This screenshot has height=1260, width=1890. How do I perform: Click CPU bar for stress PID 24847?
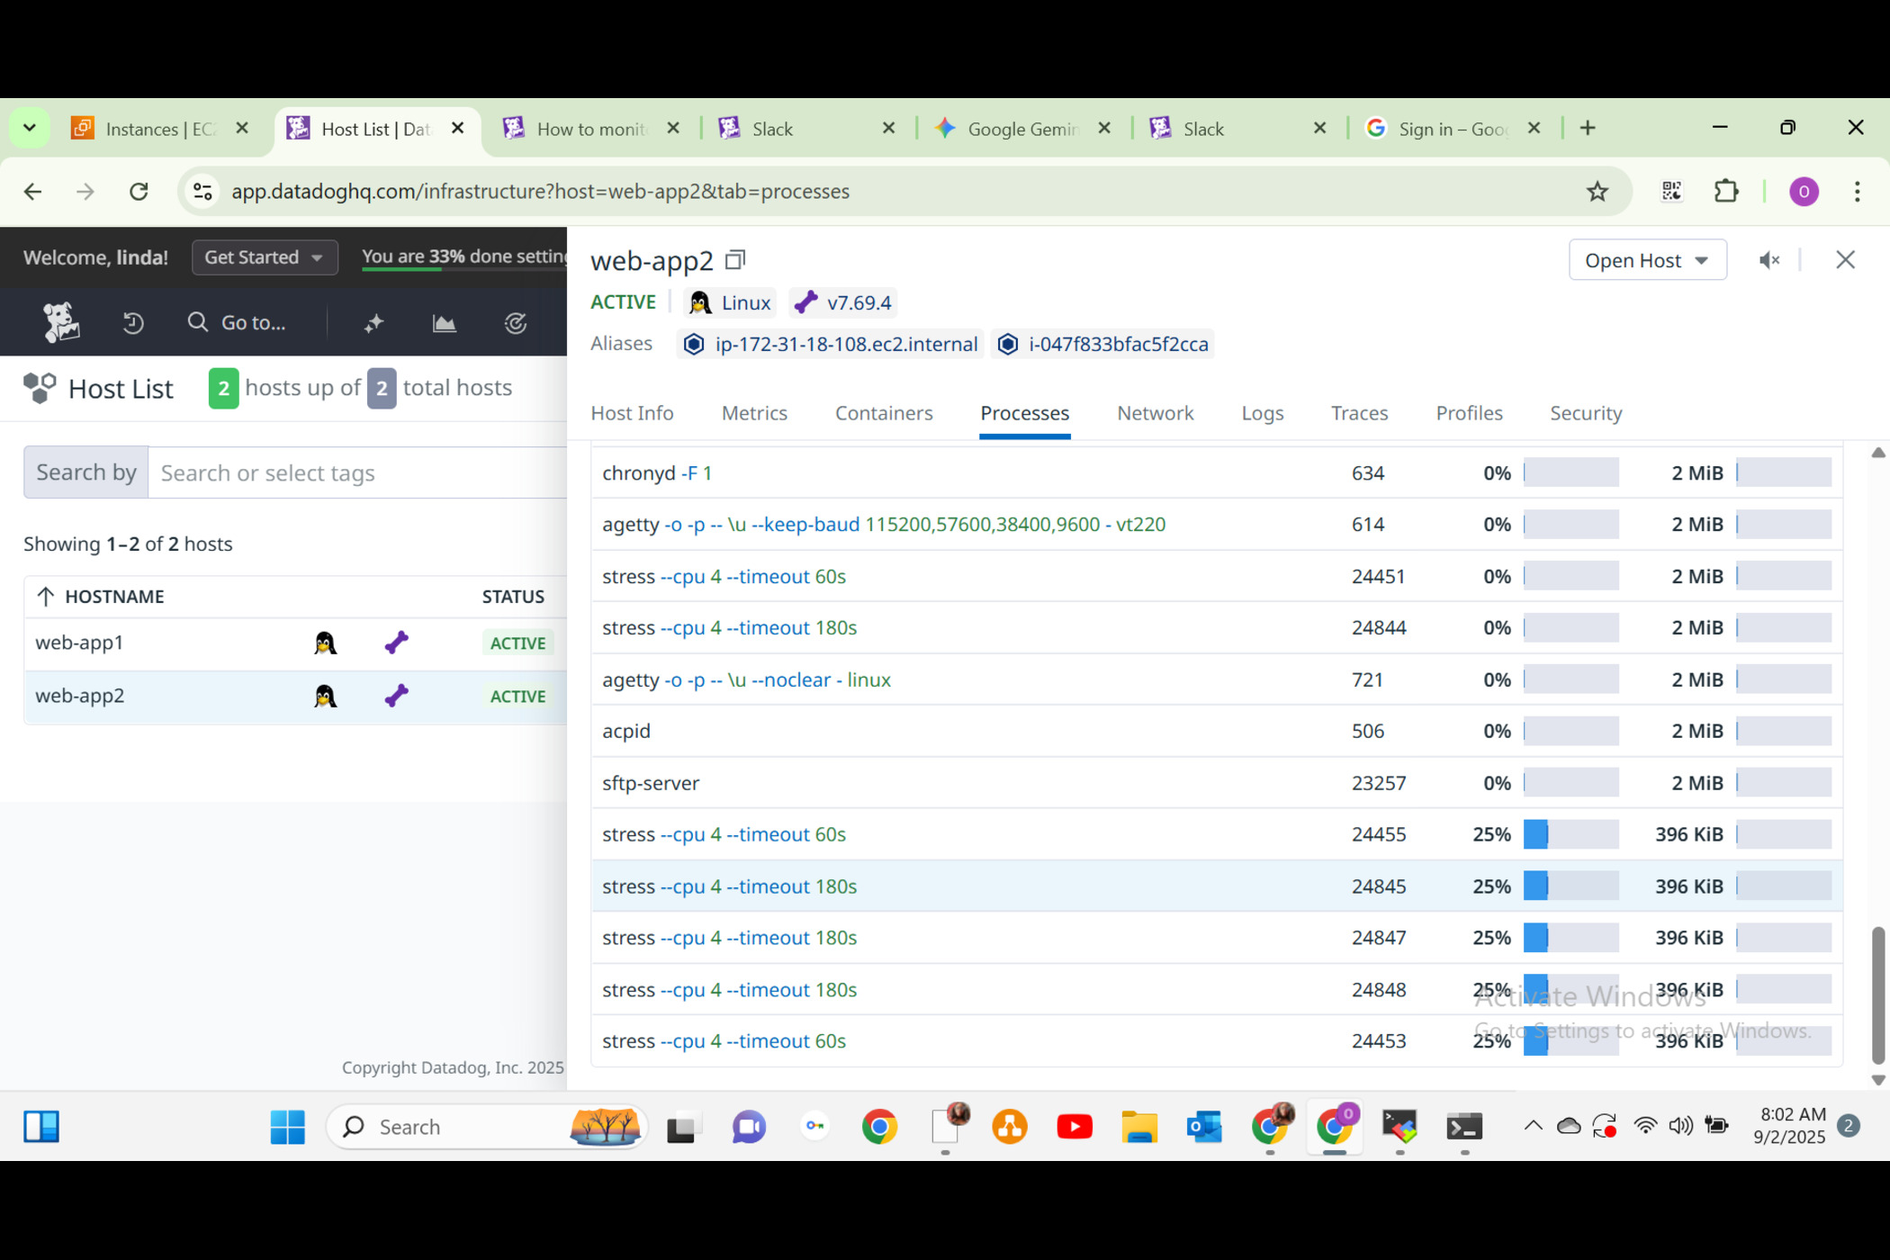tap(1571, 938)
